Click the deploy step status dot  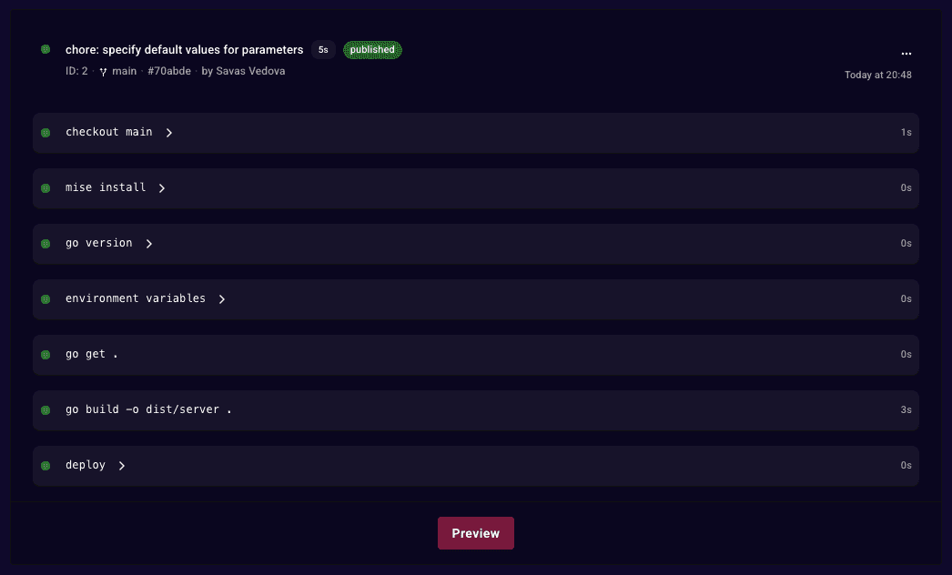46,466
